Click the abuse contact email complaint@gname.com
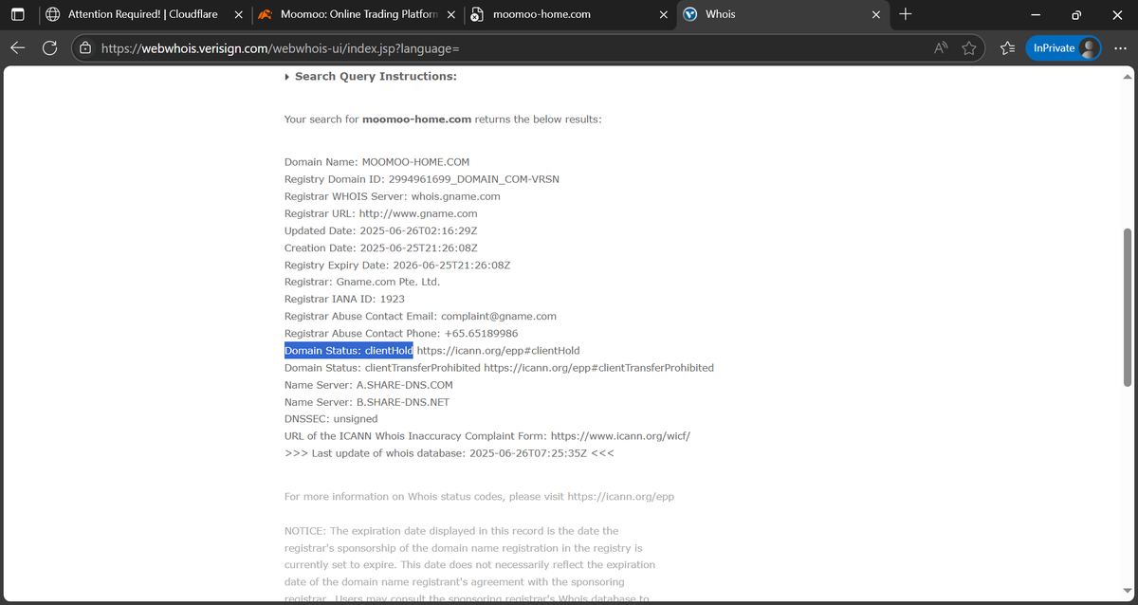 499,316
